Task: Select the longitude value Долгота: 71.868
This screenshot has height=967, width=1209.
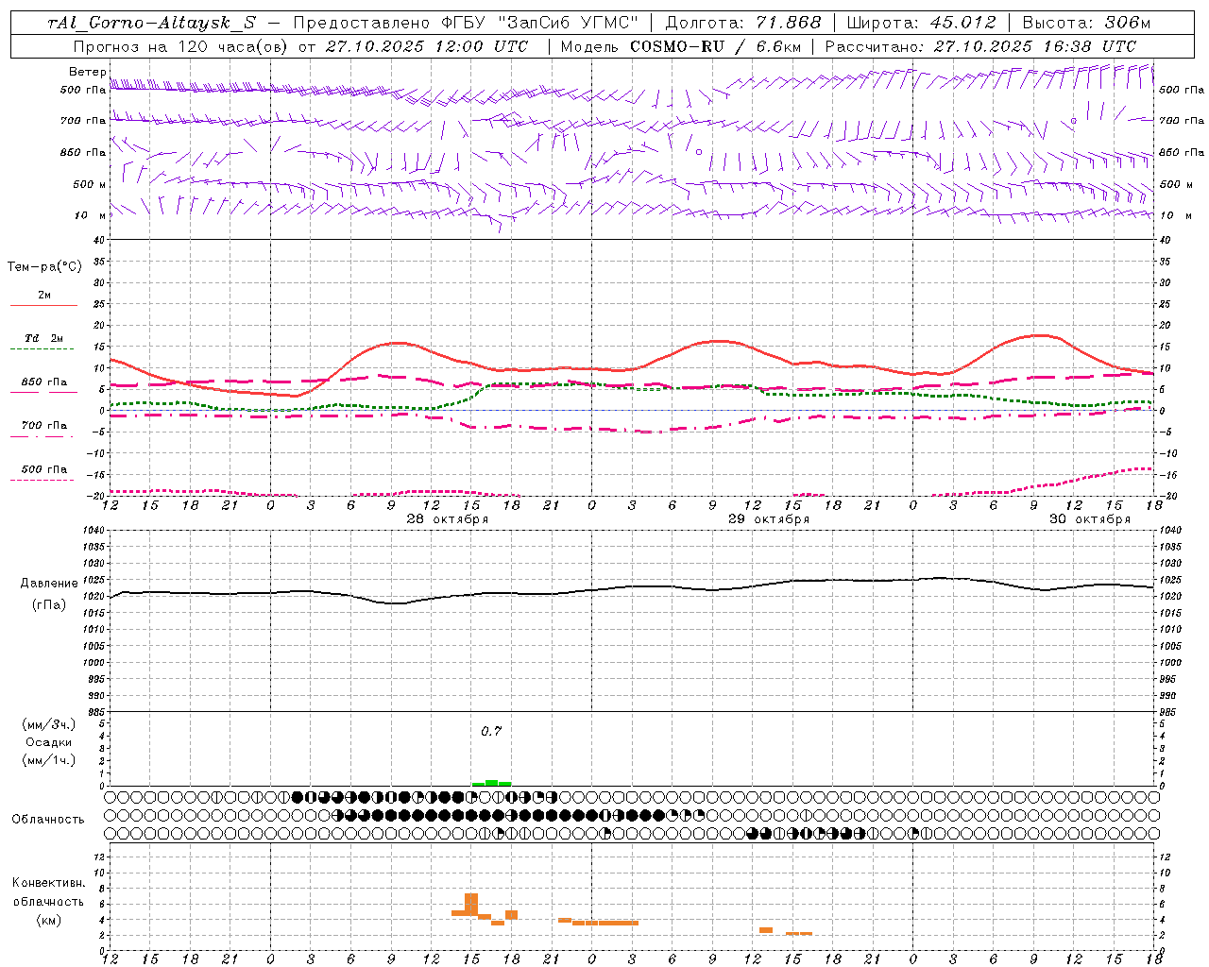Action: (x=743, y=23)
